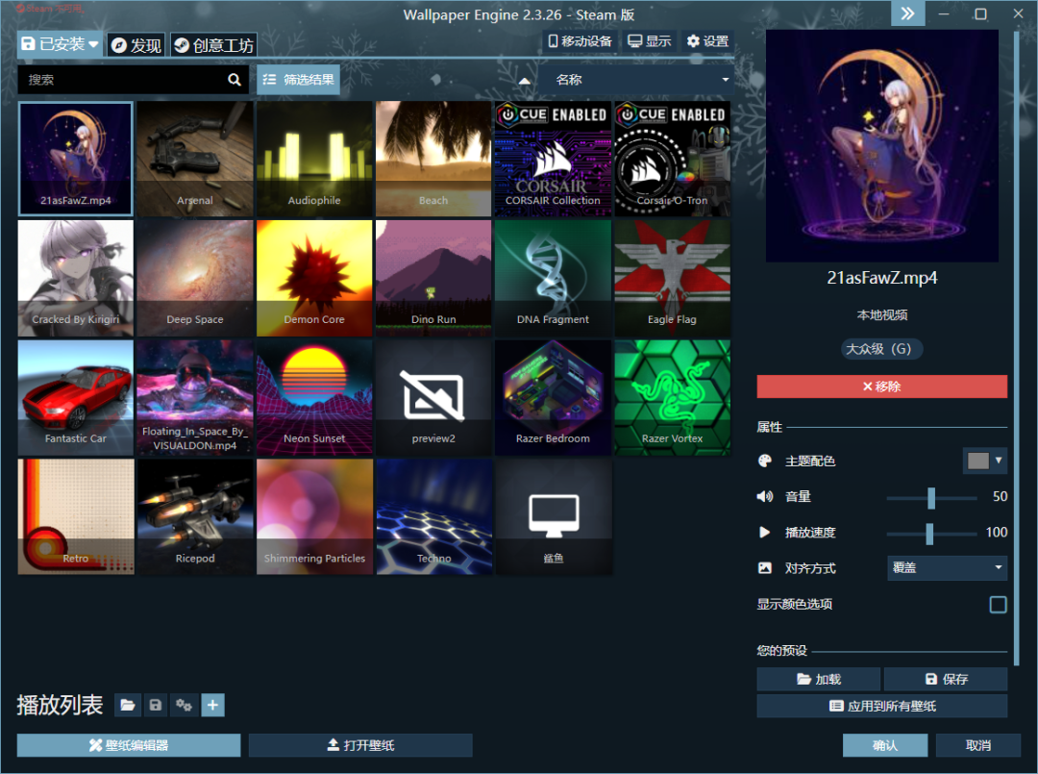Click properties panel vertical scrollbar
The width and height of the screenshot is (1038, 774).
1017,348
